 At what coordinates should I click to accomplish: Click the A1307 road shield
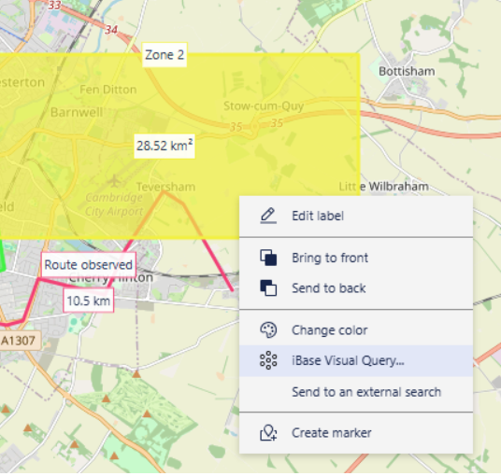18,341
